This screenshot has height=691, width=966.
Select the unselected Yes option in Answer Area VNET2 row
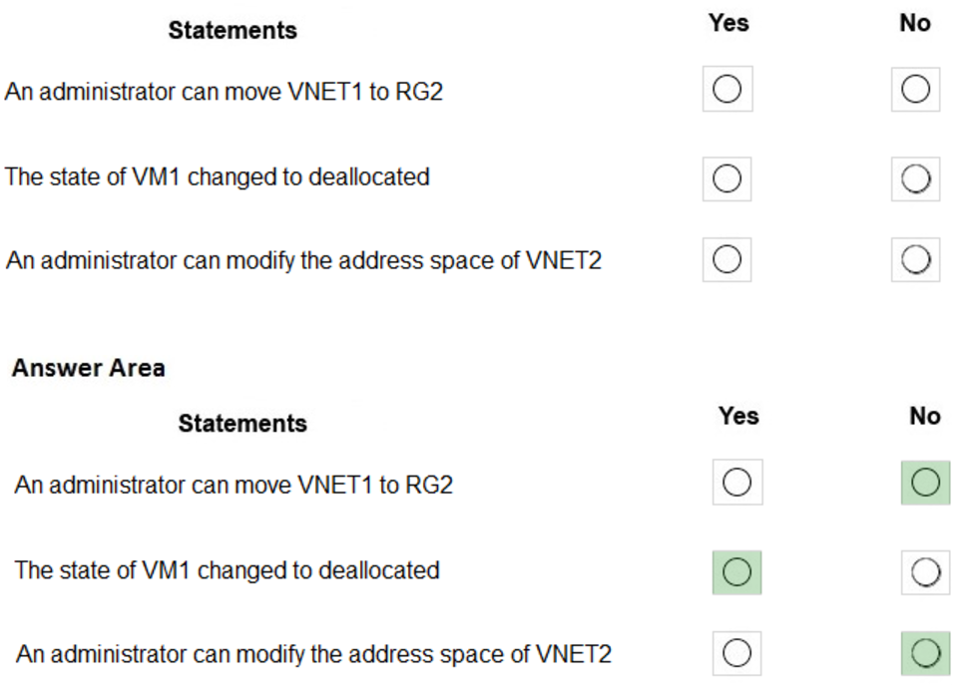736,653
